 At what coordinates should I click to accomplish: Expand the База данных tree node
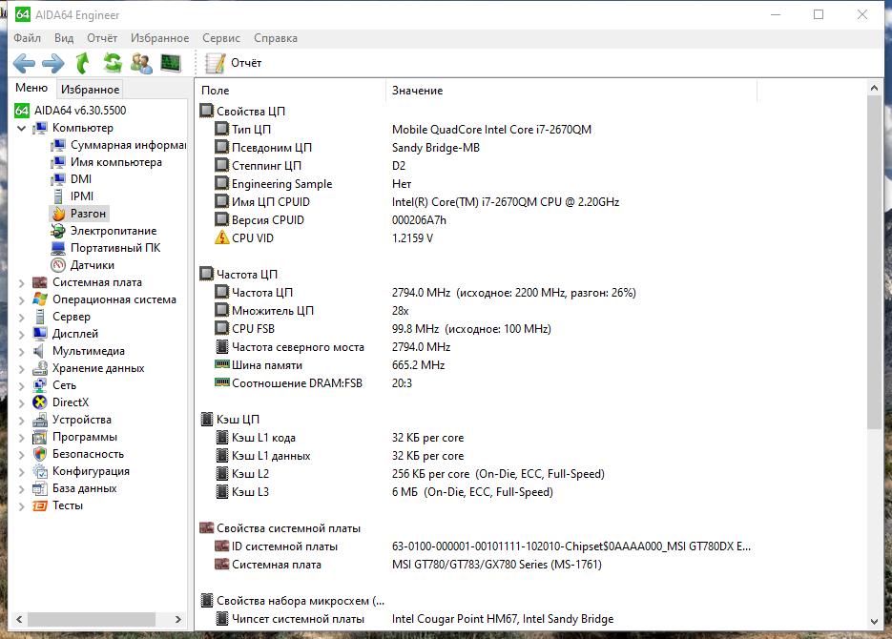click(22, 488)
